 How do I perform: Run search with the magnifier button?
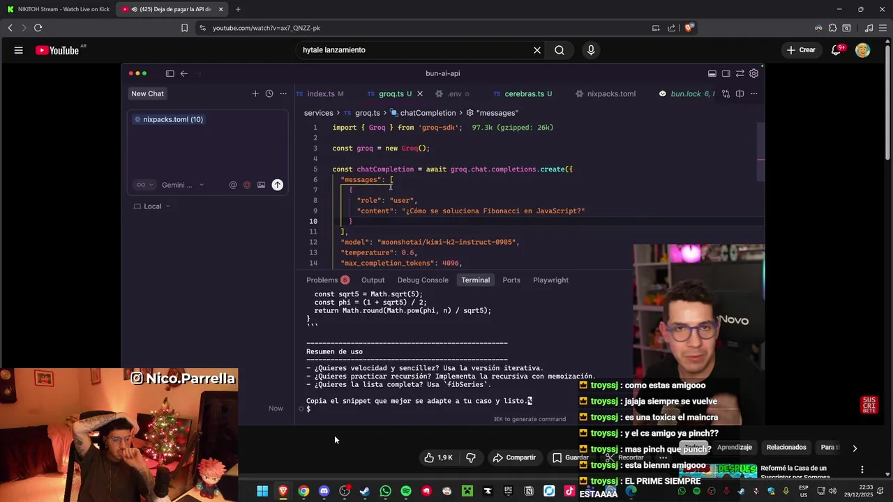coord(560,50)
